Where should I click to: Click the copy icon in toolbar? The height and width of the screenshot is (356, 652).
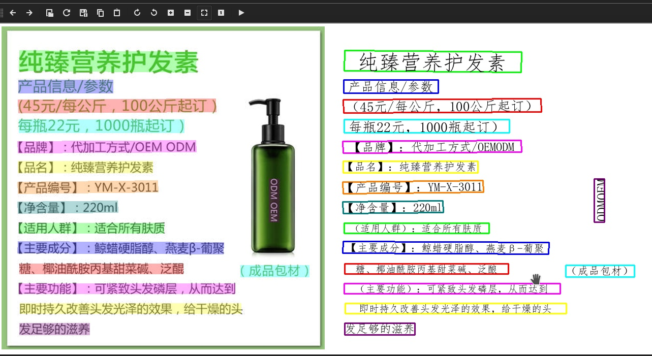[x=100, y=13]
